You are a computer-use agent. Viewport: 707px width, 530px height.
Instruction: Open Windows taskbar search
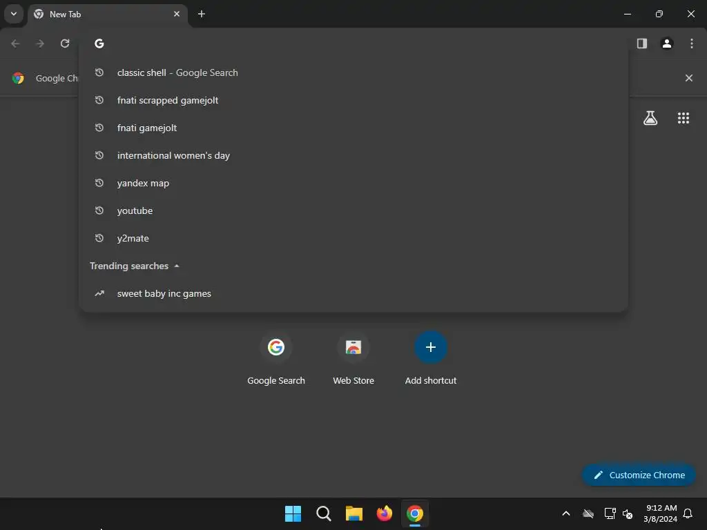coord(323,513)
